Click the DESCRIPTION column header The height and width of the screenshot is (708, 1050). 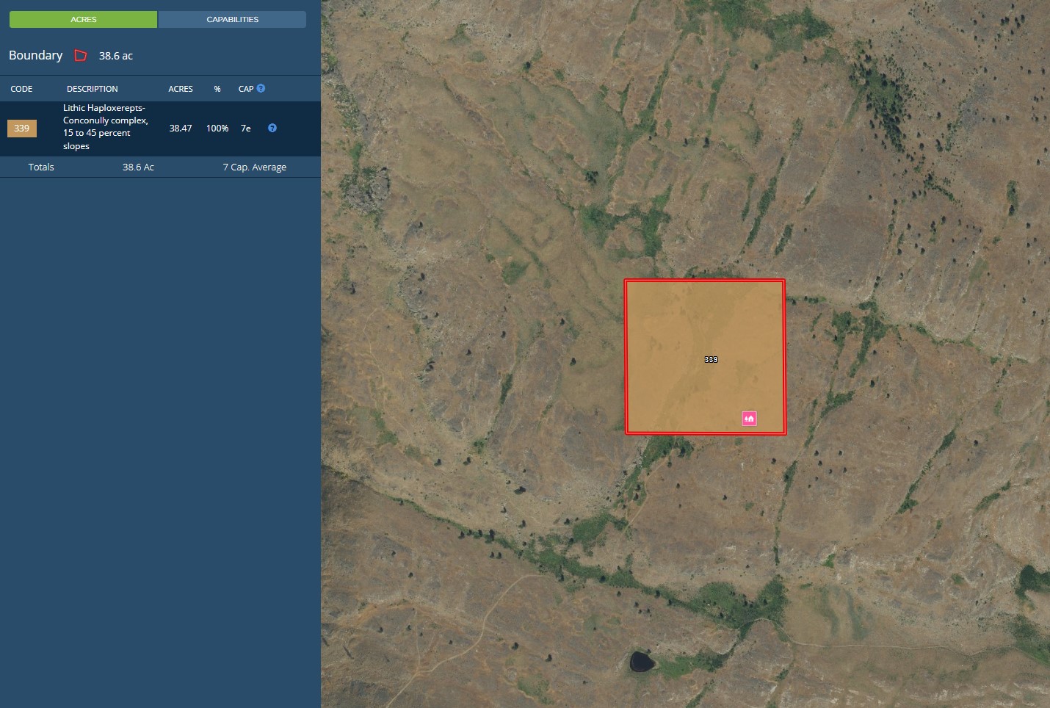(x=92, y=89)
